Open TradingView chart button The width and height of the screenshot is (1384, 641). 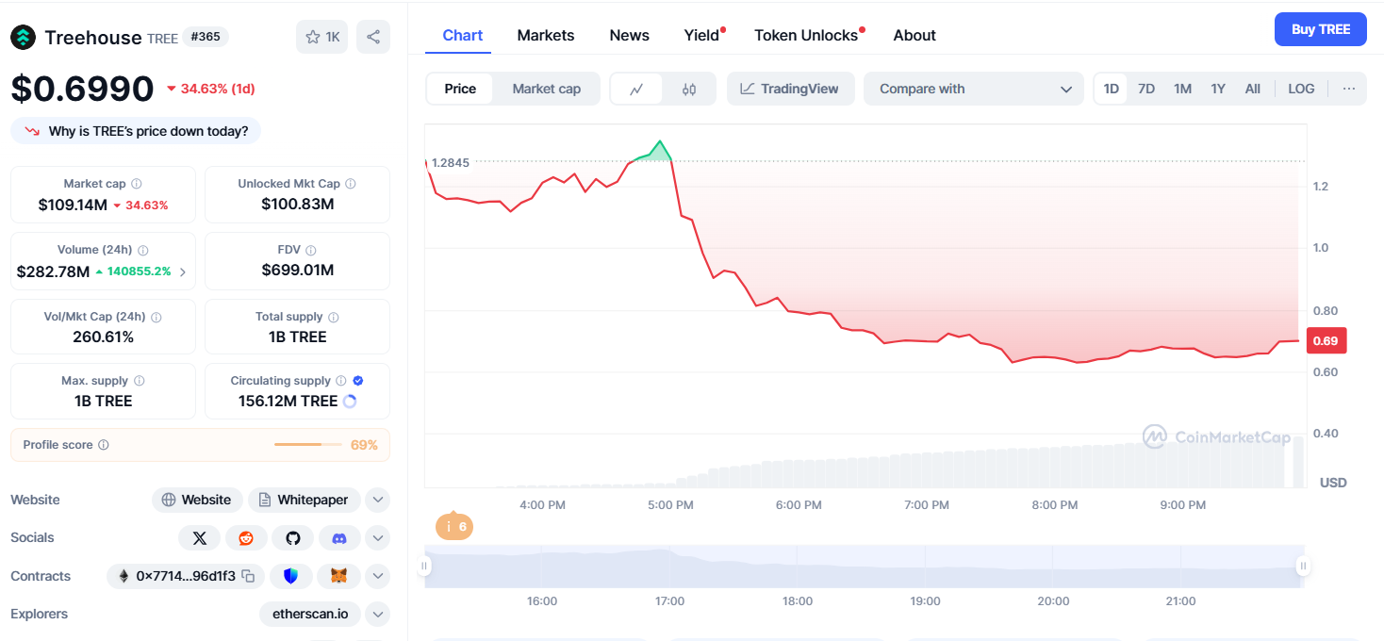[x=790, y=89]
